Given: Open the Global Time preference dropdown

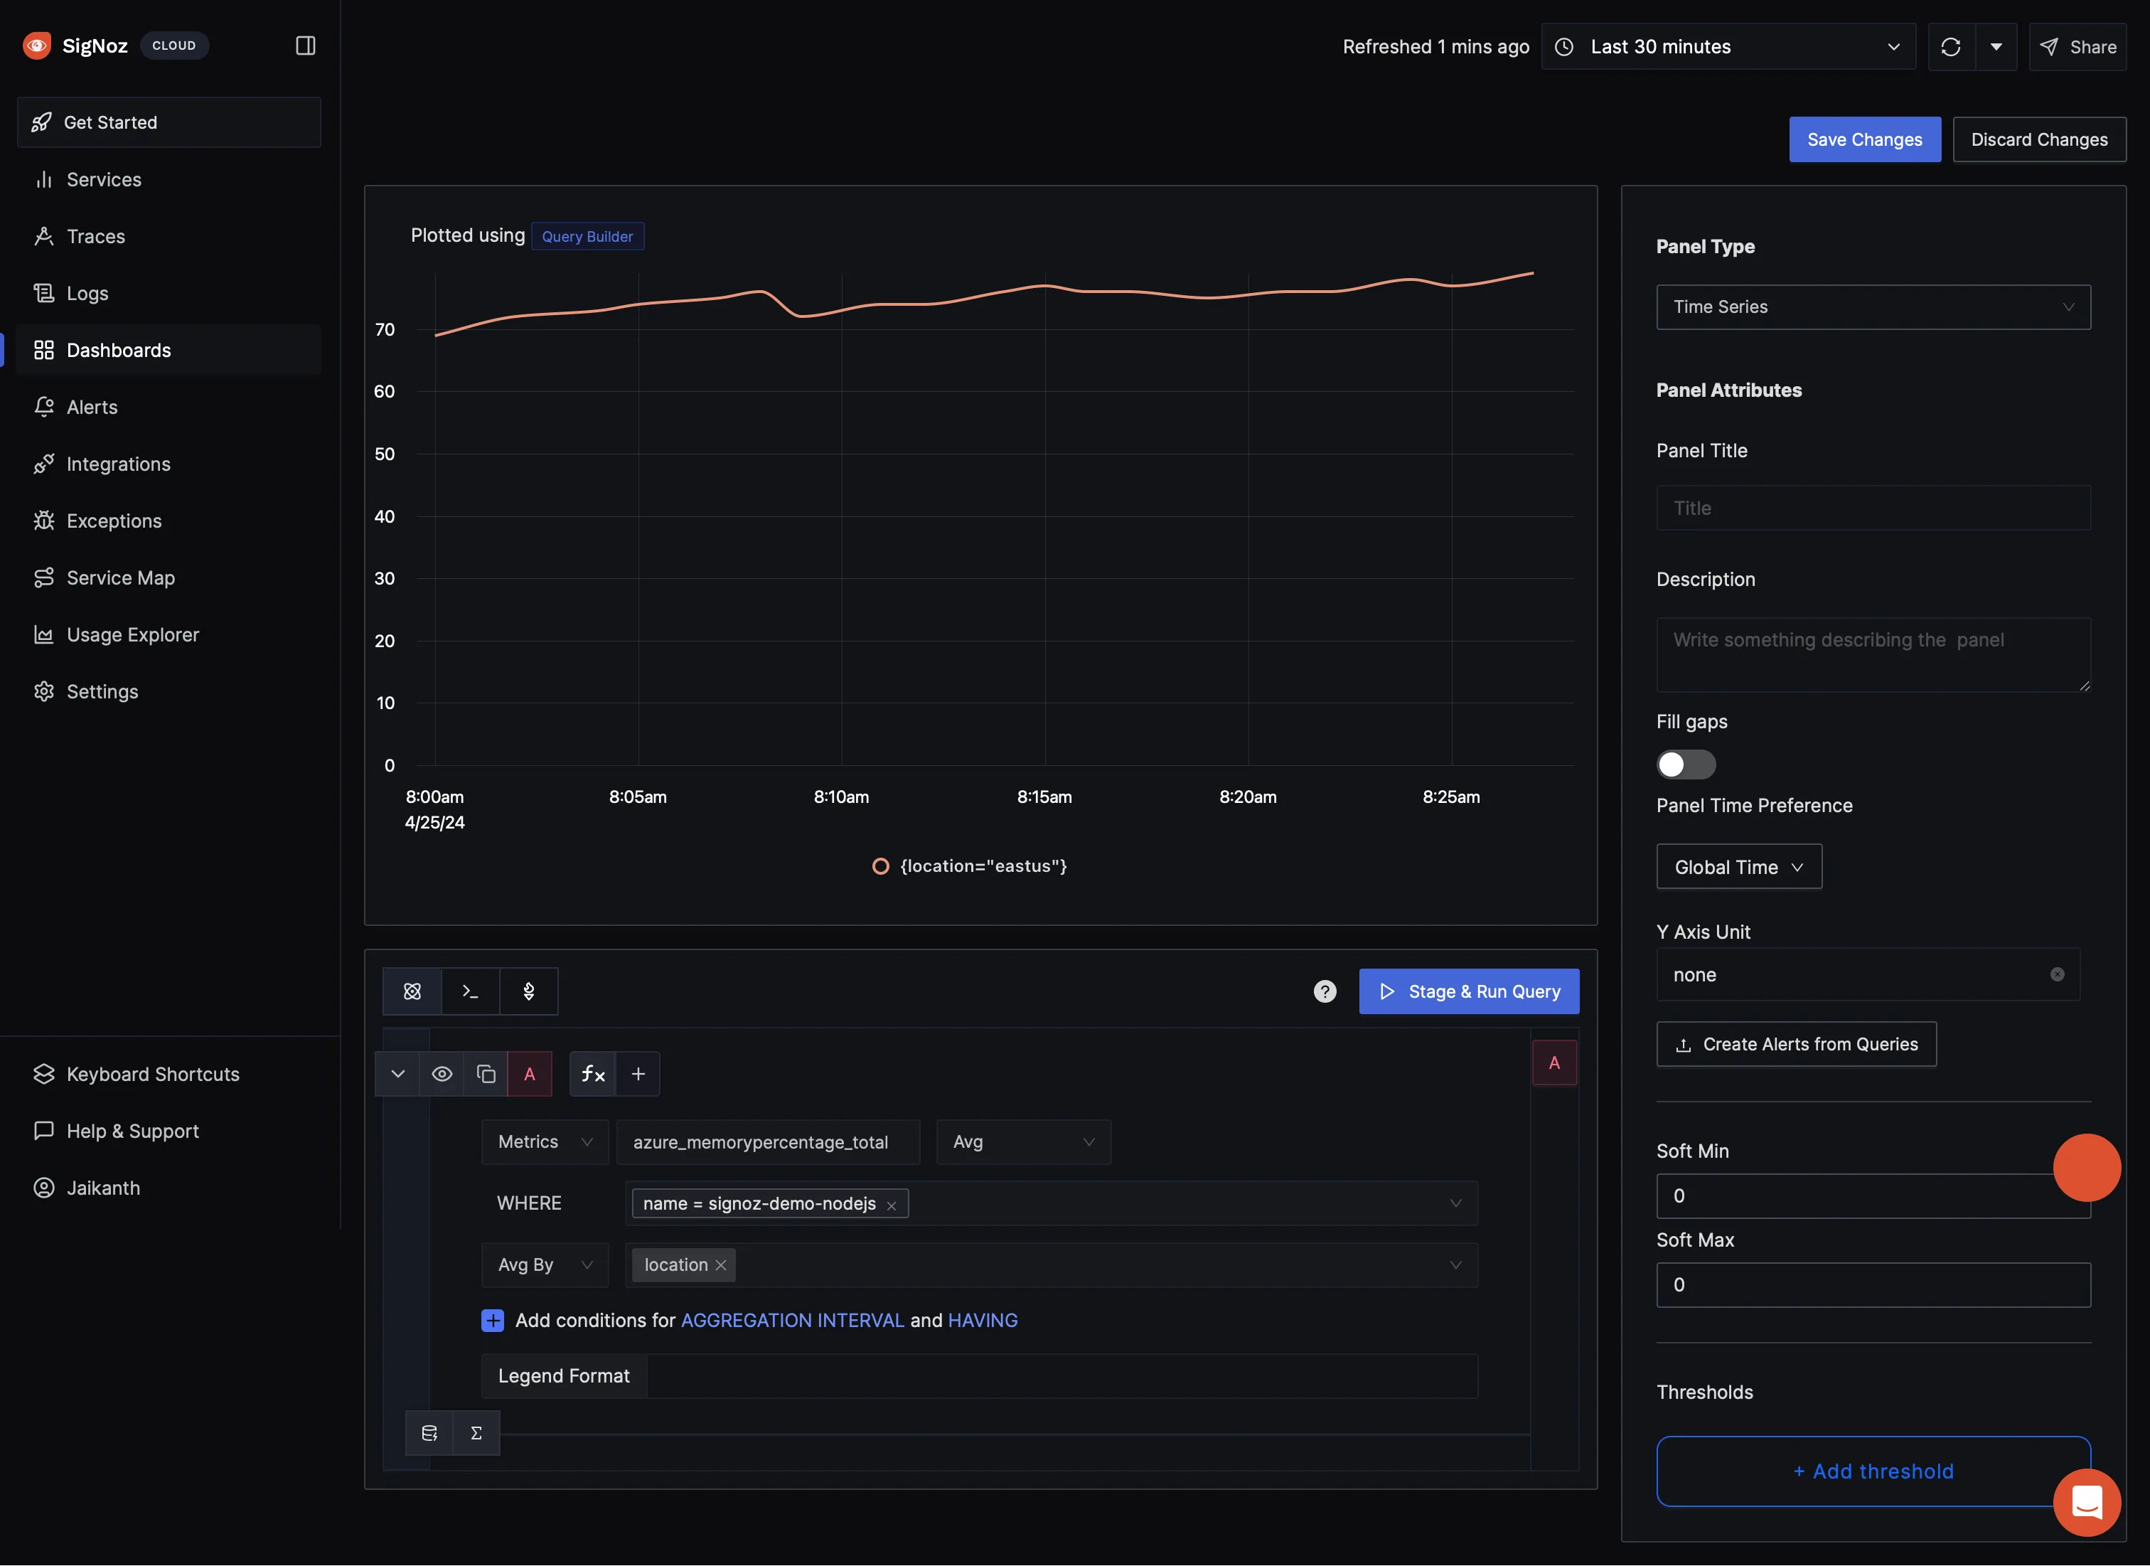Looking at the screenshot, I should [1738, 868].
